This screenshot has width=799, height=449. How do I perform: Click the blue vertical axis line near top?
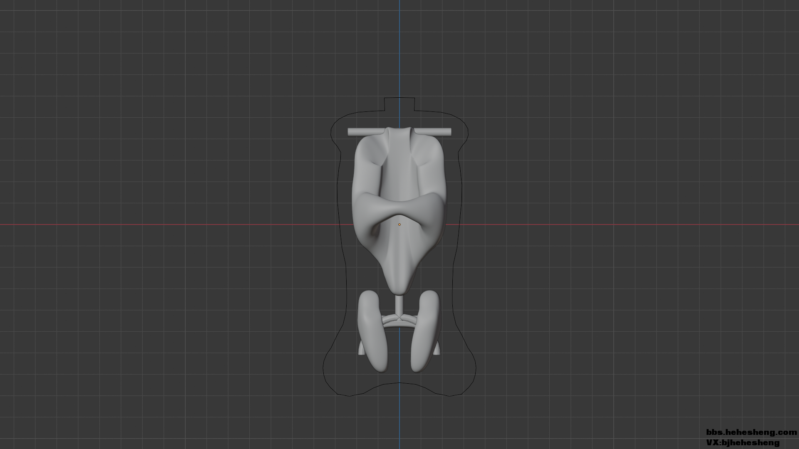pyautogui.click(x=399, y=42)
